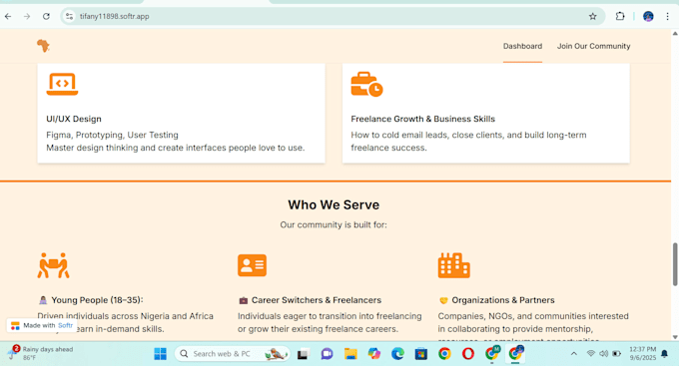Click 'Our community is built for:' text
This screenshot has height=366, width=679.
point(334,224)
